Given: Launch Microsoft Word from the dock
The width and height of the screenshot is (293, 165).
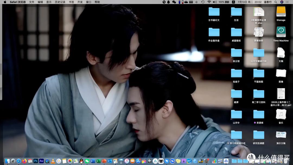Looking at the screenshot, I should tap(93, 161).
